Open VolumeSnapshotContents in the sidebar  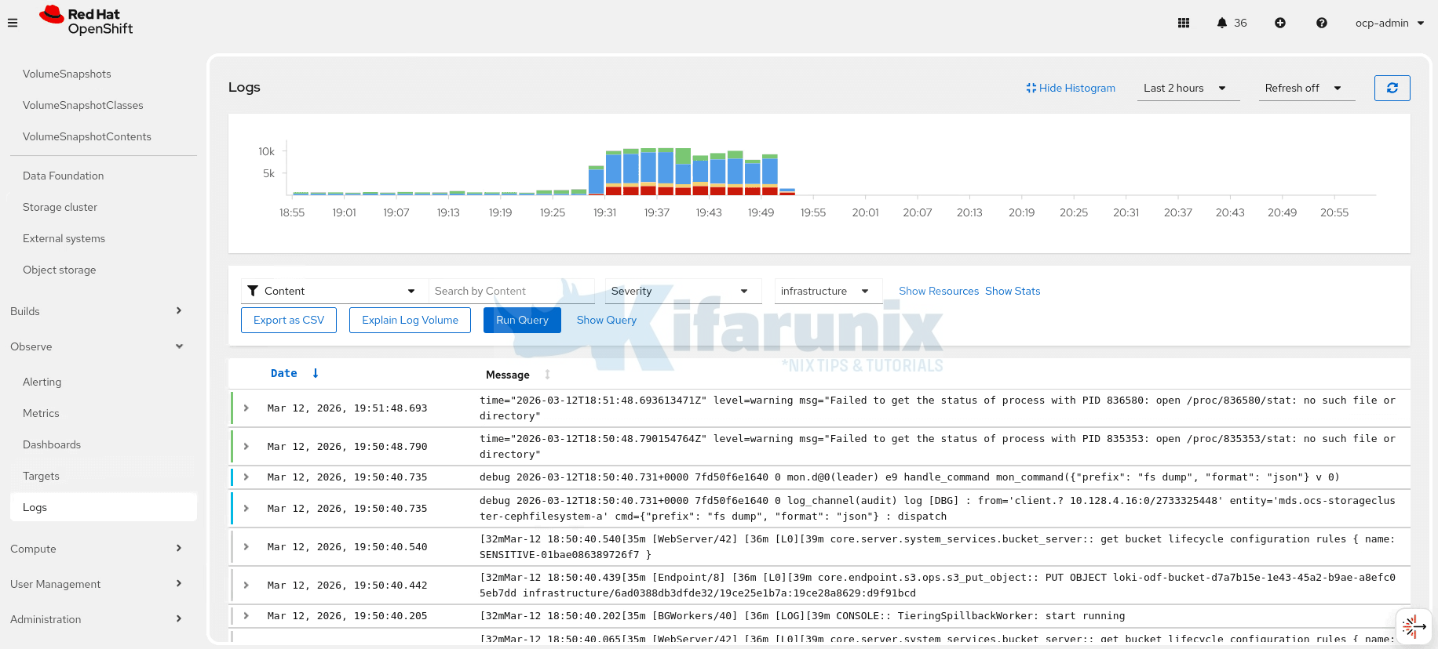(87, 136)
